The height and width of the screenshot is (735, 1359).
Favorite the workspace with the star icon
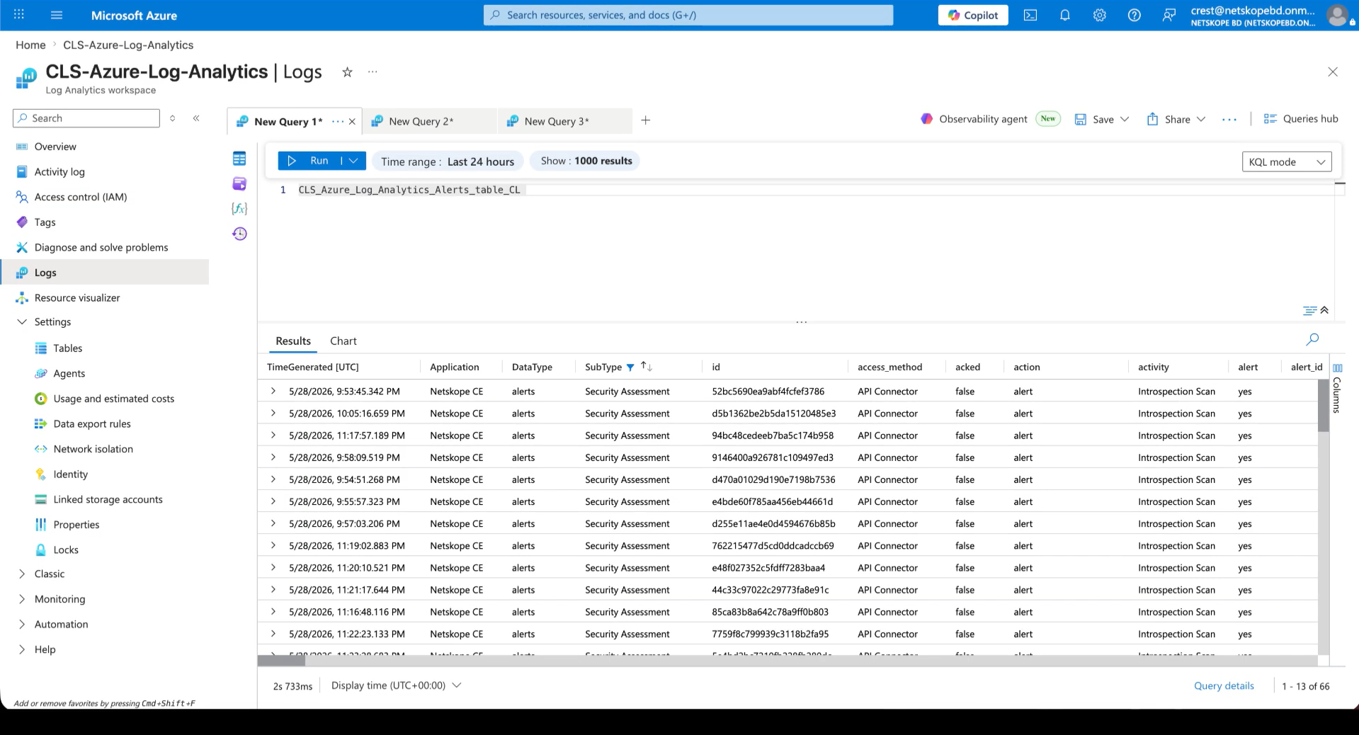tap(347, 72)
